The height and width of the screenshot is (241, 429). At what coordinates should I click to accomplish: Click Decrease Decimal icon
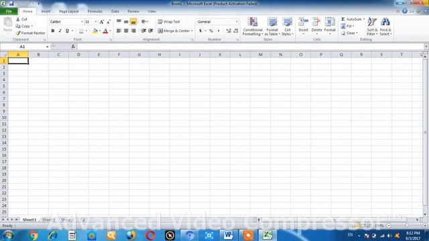pos(236,31)
